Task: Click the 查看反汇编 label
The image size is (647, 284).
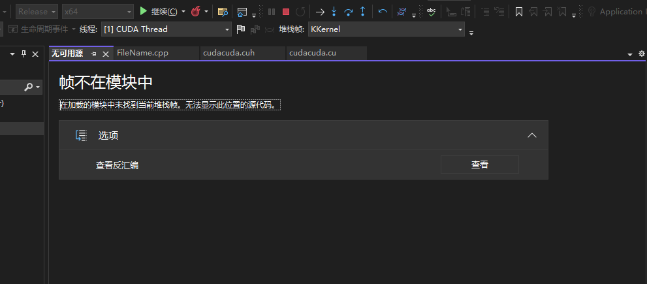Action: click(117, 166)
